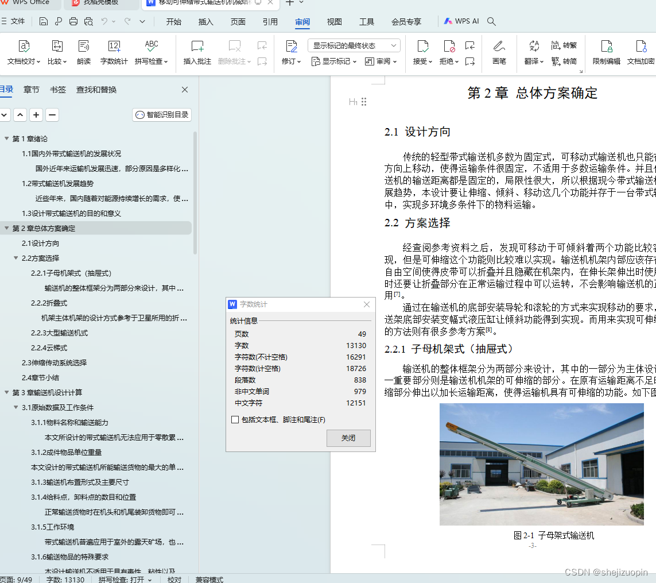Switch to the 页面 ribbon tab
Screen dimensions: 656x583
(x=238, y=22)
